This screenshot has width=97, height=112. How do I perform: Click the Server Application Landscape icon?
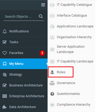(52, 50)
